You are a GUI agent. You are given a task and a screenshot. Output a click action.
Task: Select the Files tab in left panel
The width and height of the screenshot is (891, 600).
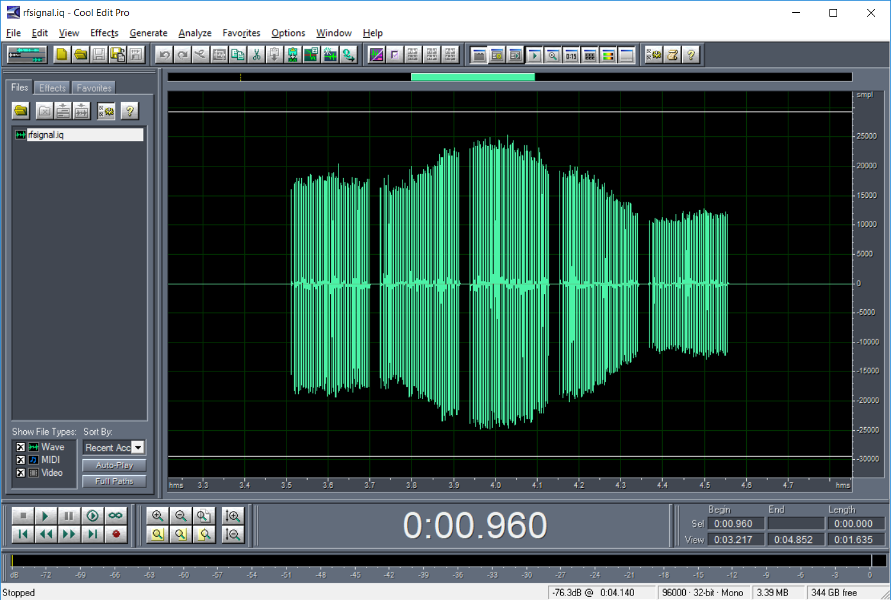19,87
